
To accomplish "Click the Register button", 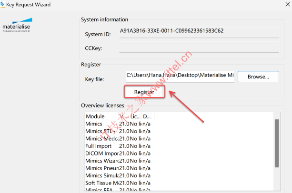I will [x=144, y=92].
